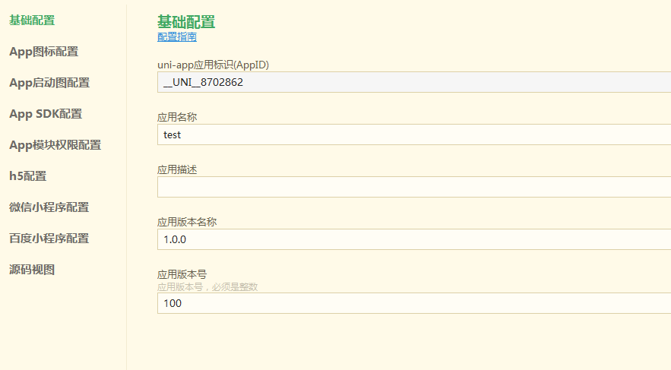Viewport: 671px width, 370px height.
Task: Focus the 应用版本名称 field showing 1.0.0
Action: pos(414,239)
